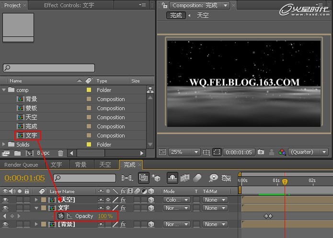Click the yellow label swatch of comp folder

pyautogui.click(x=89, y=90)
